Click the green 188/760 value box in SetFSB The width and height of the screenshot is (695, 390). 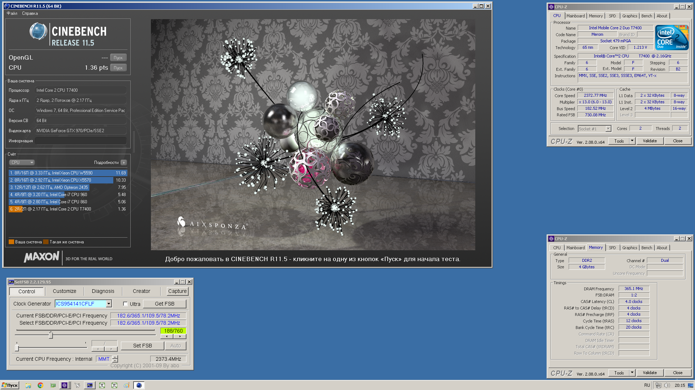(173, 331)
